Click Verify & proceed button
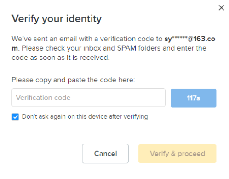 177,154
